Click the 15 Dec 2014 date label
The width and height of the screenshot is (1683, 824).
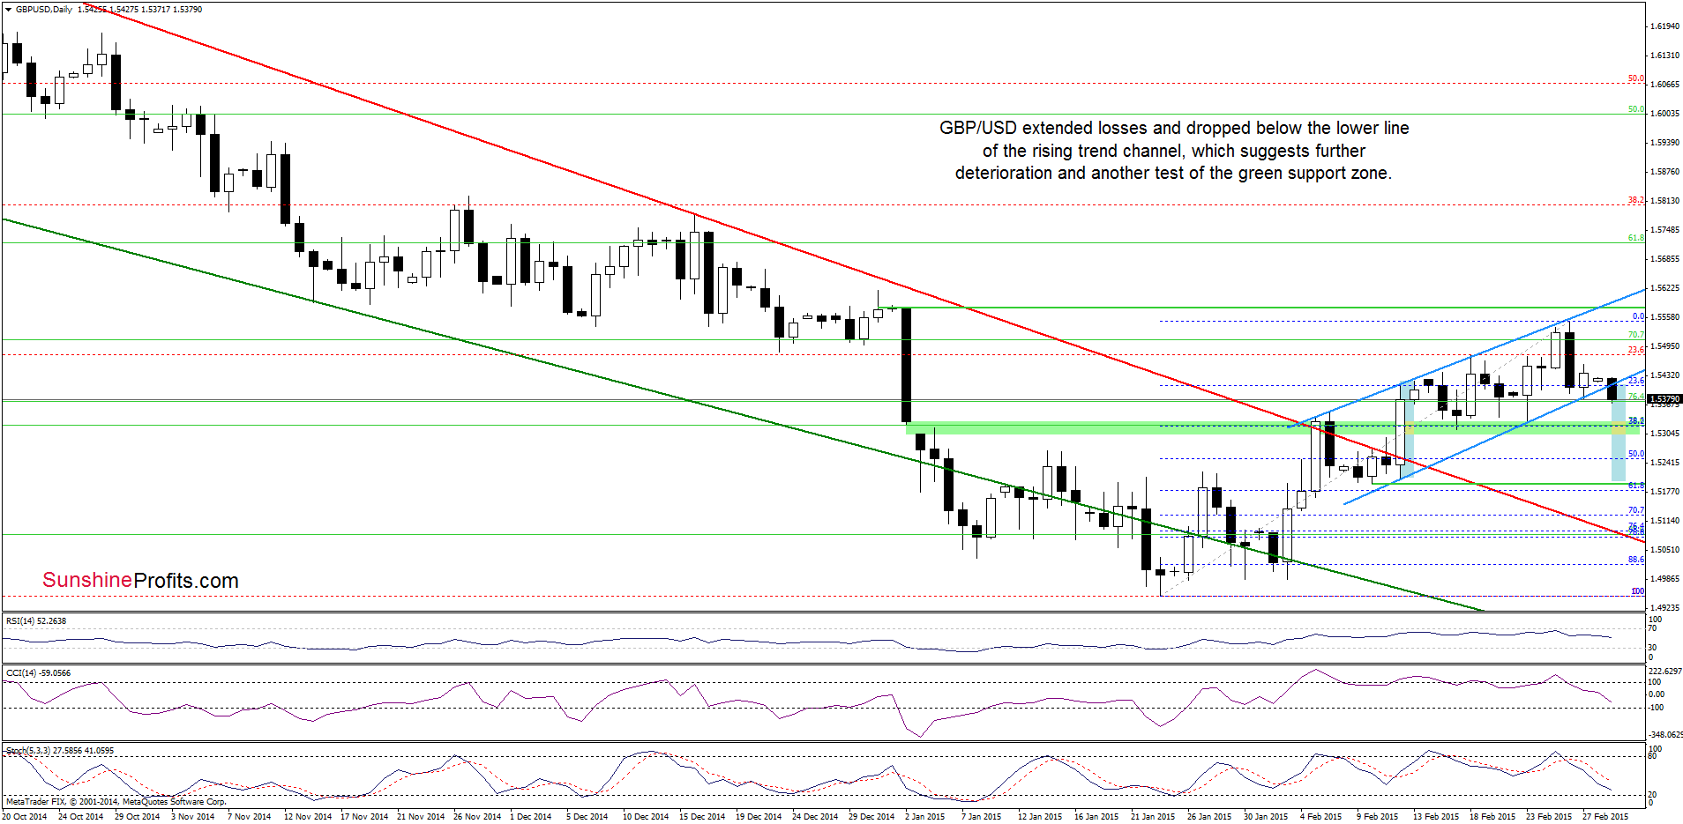coord(702,817)
